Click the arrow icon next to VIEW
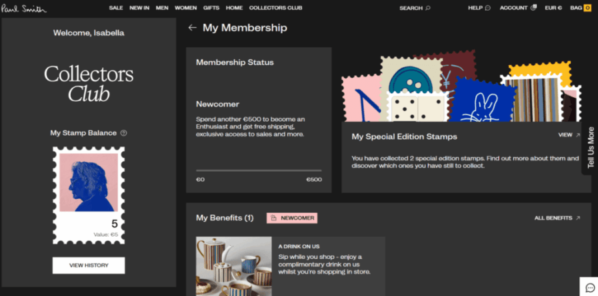 [x=578, y=134]
